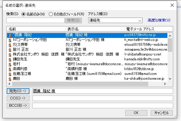
Task: Select name 皆川 正志 in list
Action: point(21,49)
